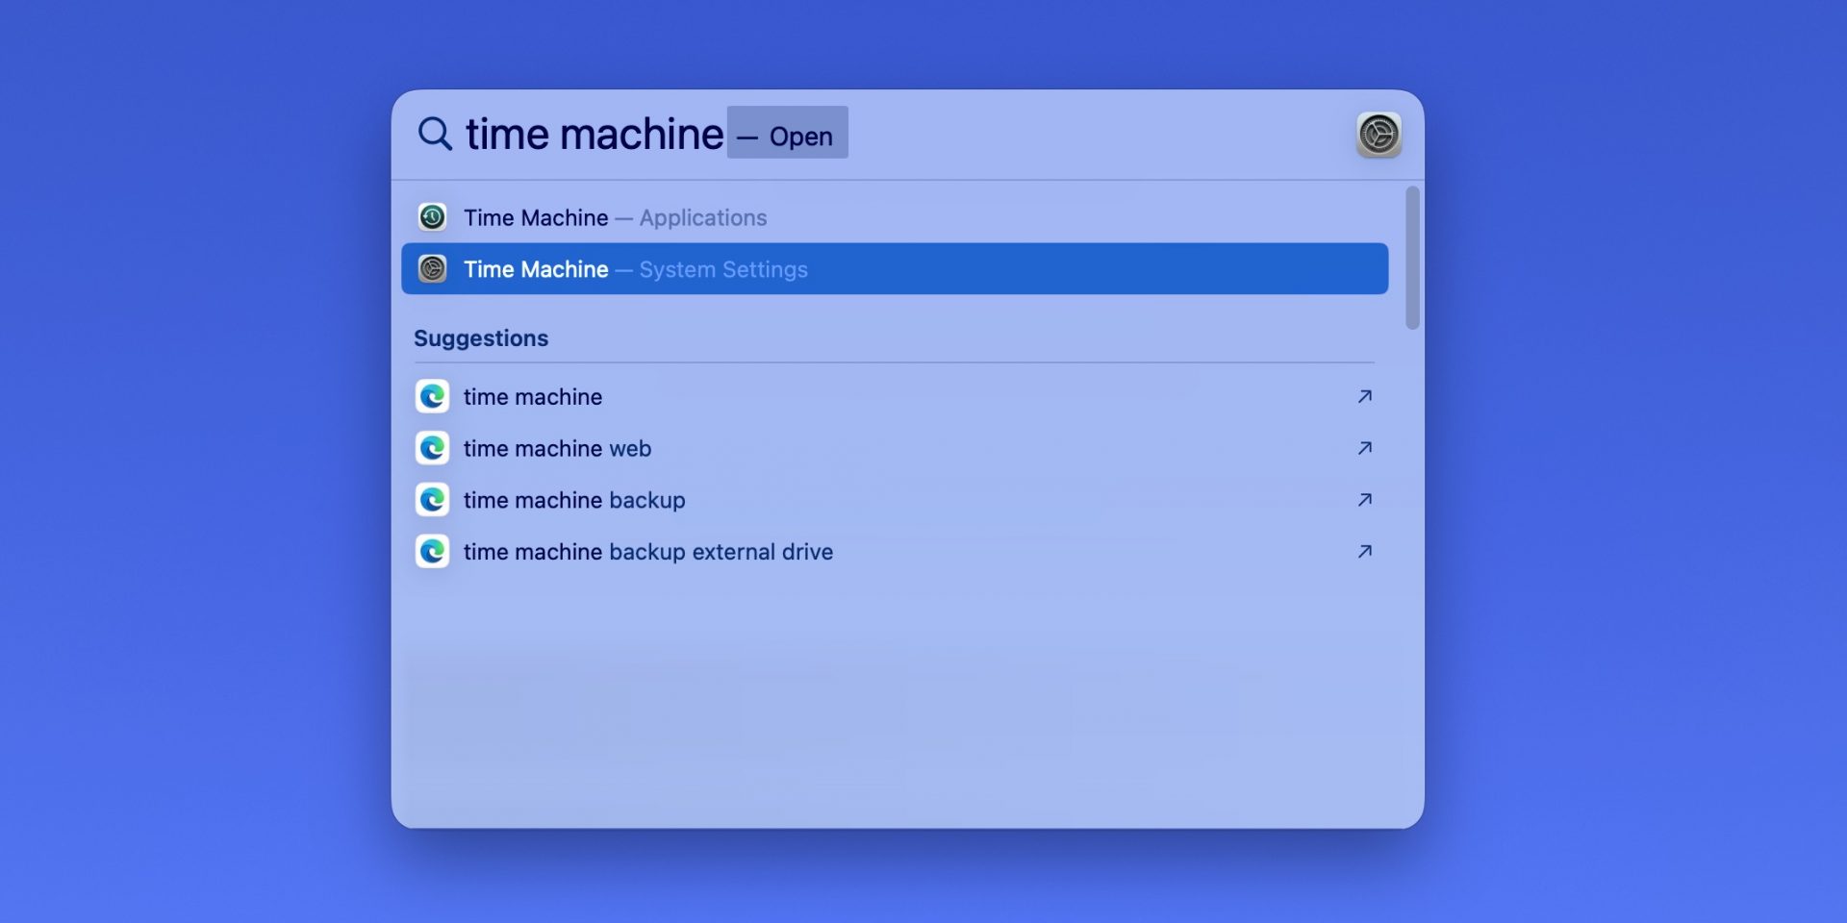
Task: Click the Edge icon next to 'time machine' suggestion
Action: click(x=433, y=396)
